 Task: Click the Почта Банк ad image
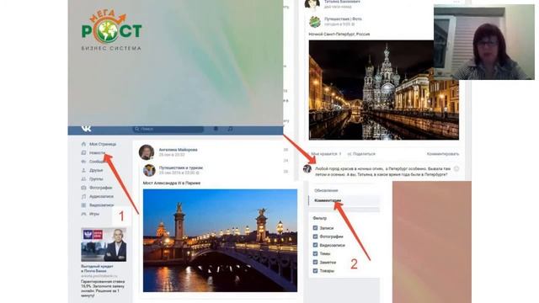[x=104, y=245]
